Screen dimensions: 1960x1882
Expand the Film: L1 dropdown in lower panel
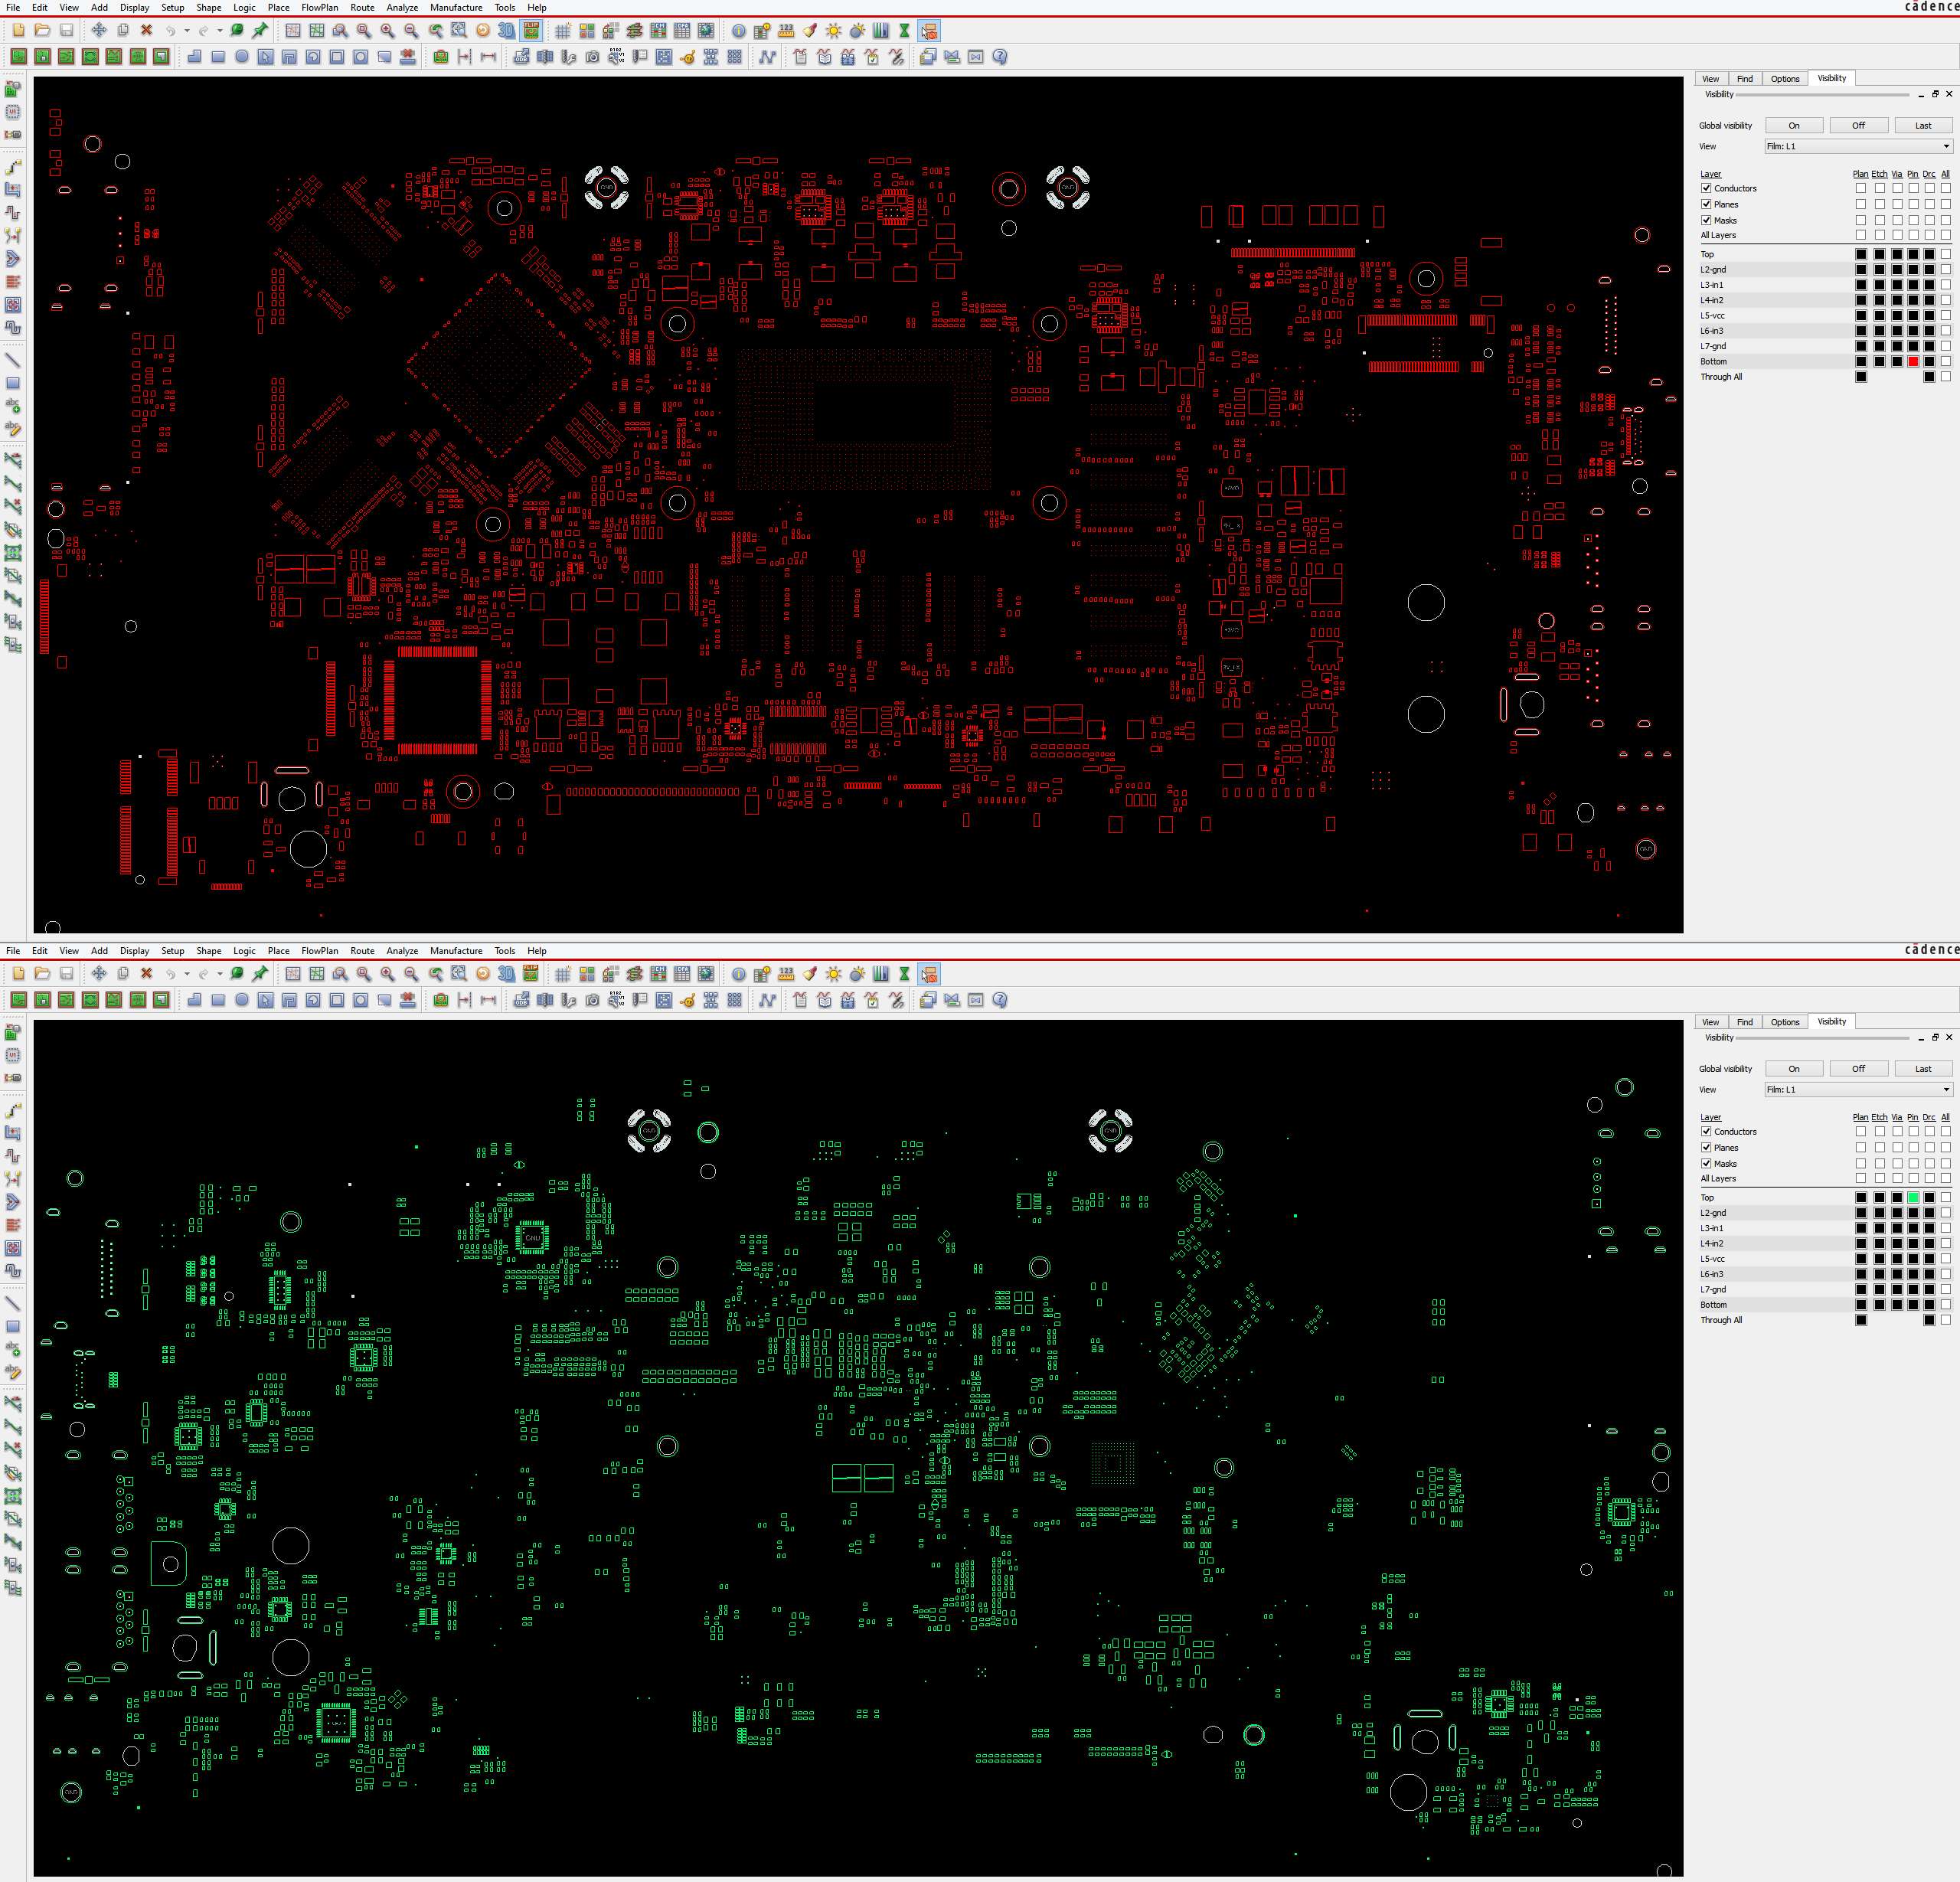point(1858,1089)
